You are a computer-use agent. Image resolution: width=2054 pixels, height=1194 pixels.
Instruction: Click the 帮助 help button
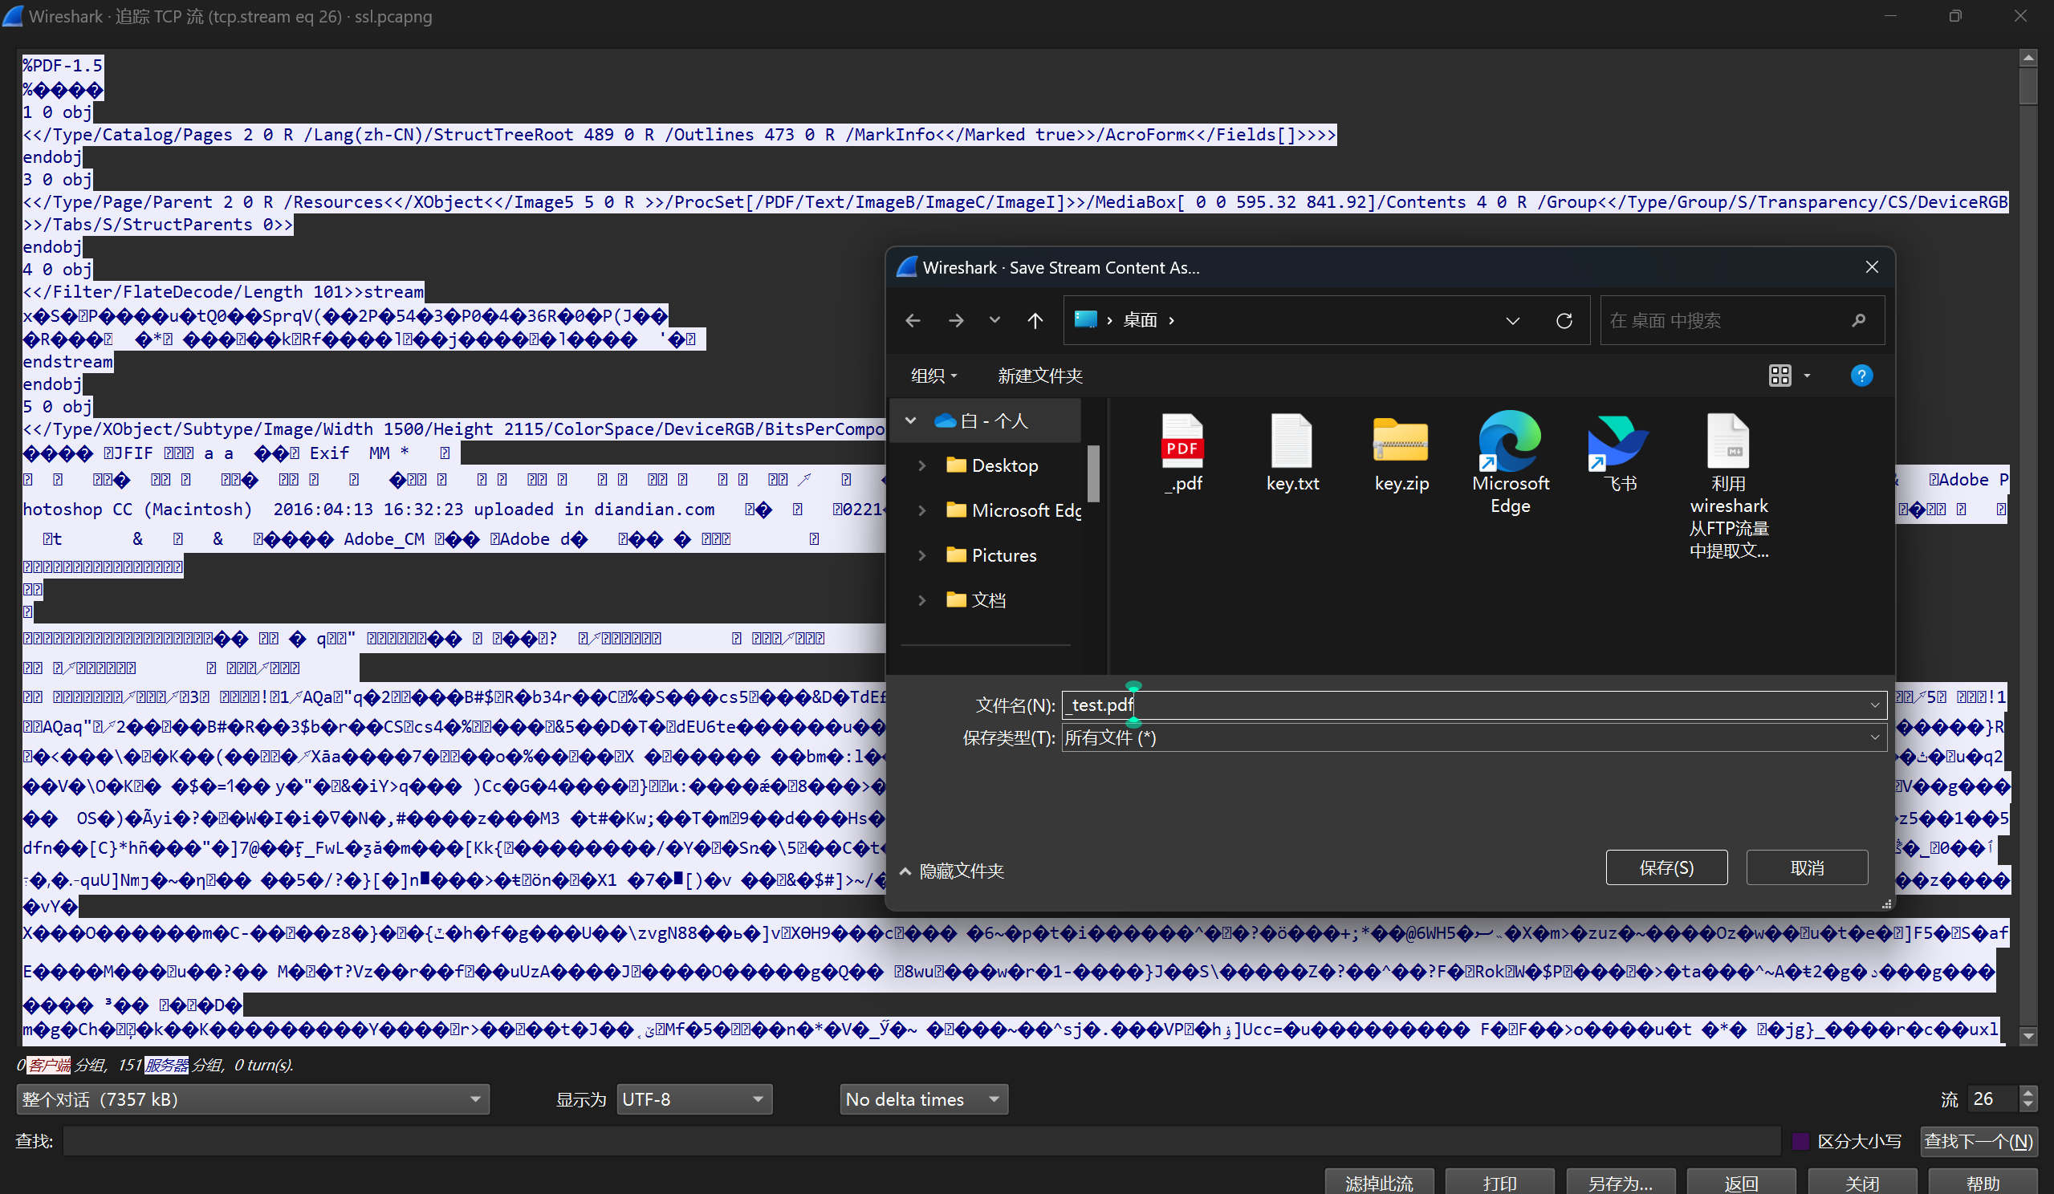coord(1983,1183)
